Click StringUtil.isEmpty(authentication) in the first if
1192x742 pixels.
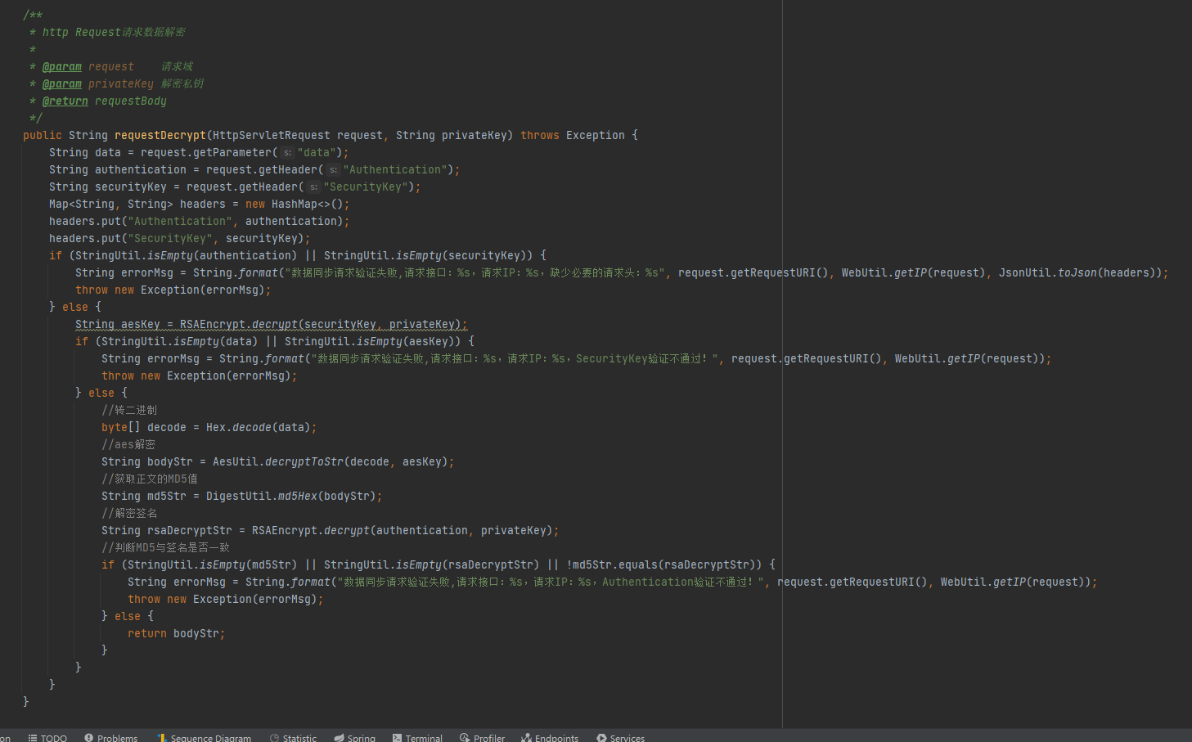187,255
